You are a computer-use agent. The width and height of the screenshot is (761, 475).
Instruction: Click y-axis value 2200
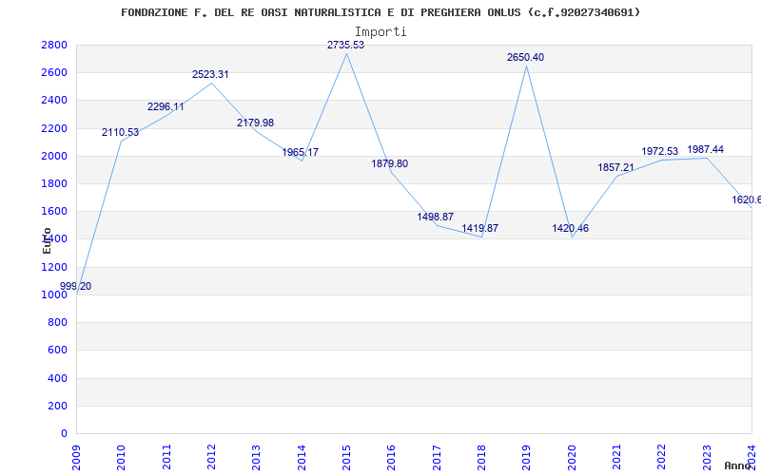[54, 128]
